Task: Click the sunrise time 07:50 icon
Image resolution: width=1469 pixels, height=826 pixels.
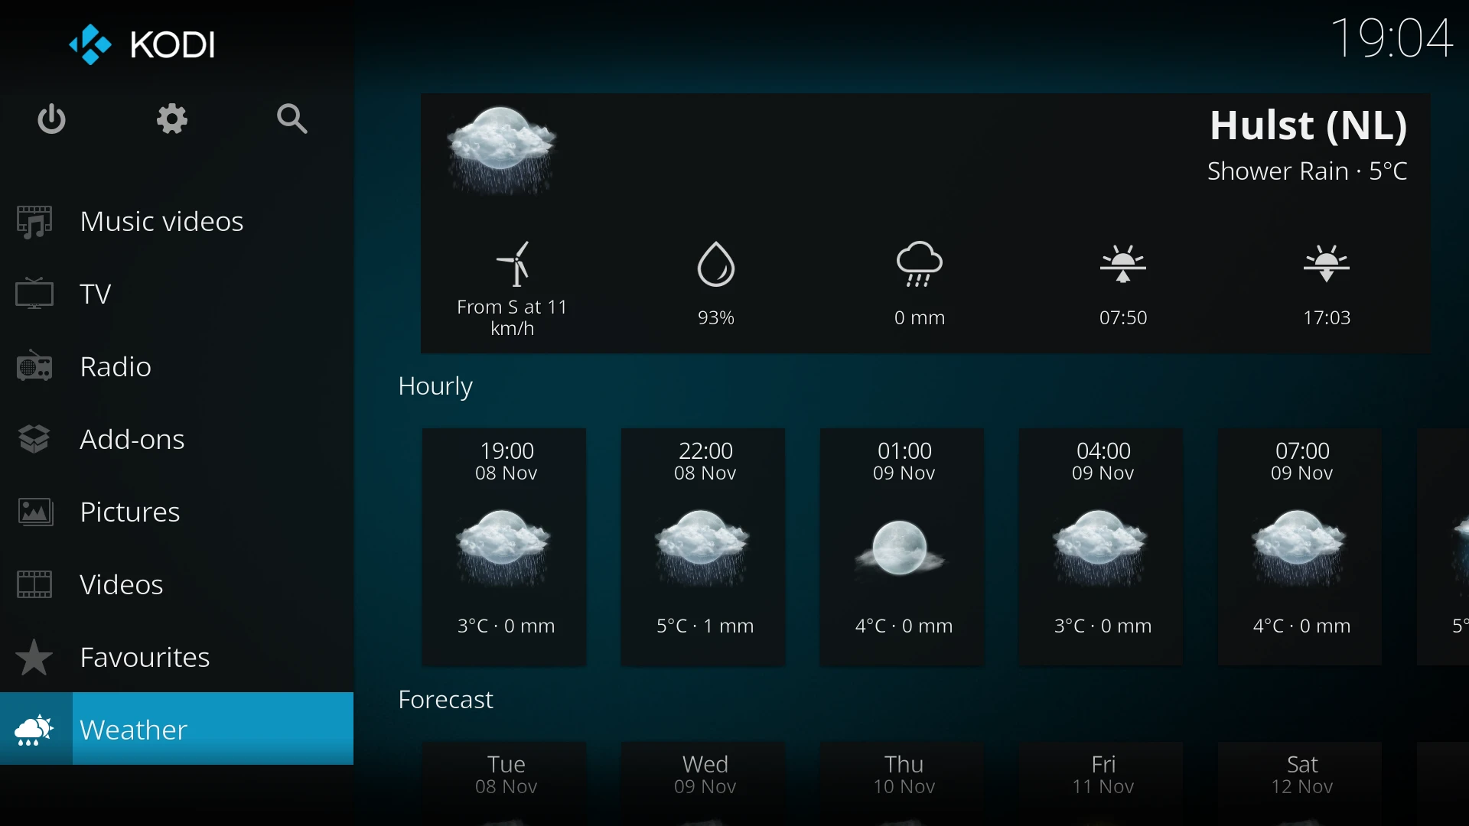Action: click(1123, 264)
